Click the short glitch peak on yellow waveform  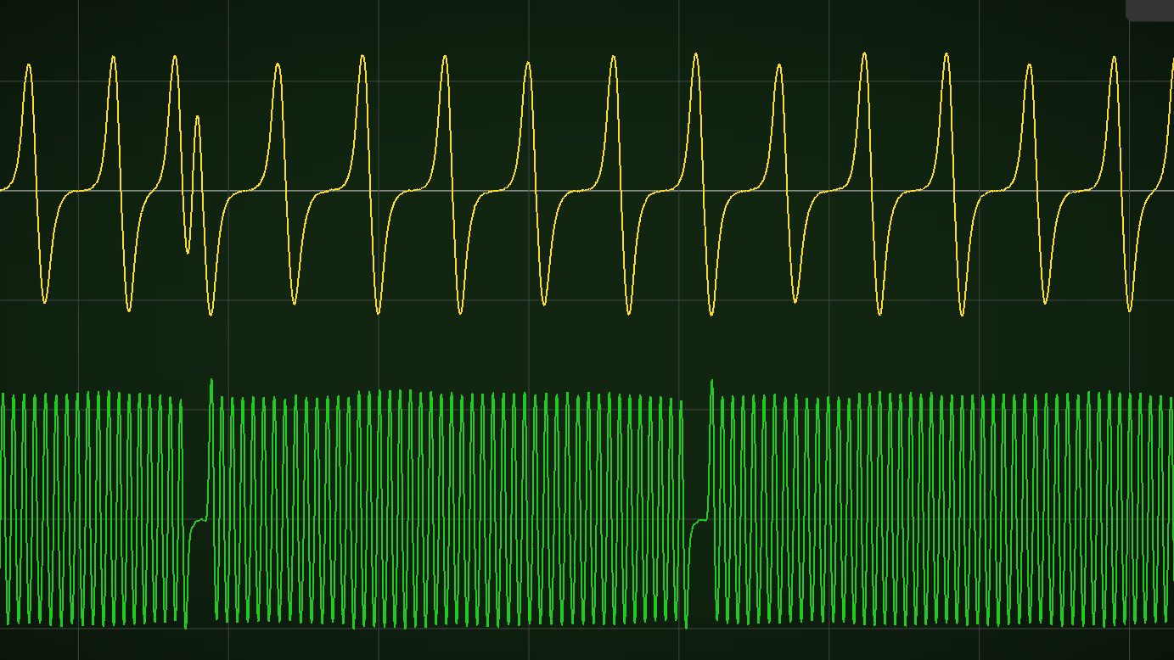tap(197, 118)
